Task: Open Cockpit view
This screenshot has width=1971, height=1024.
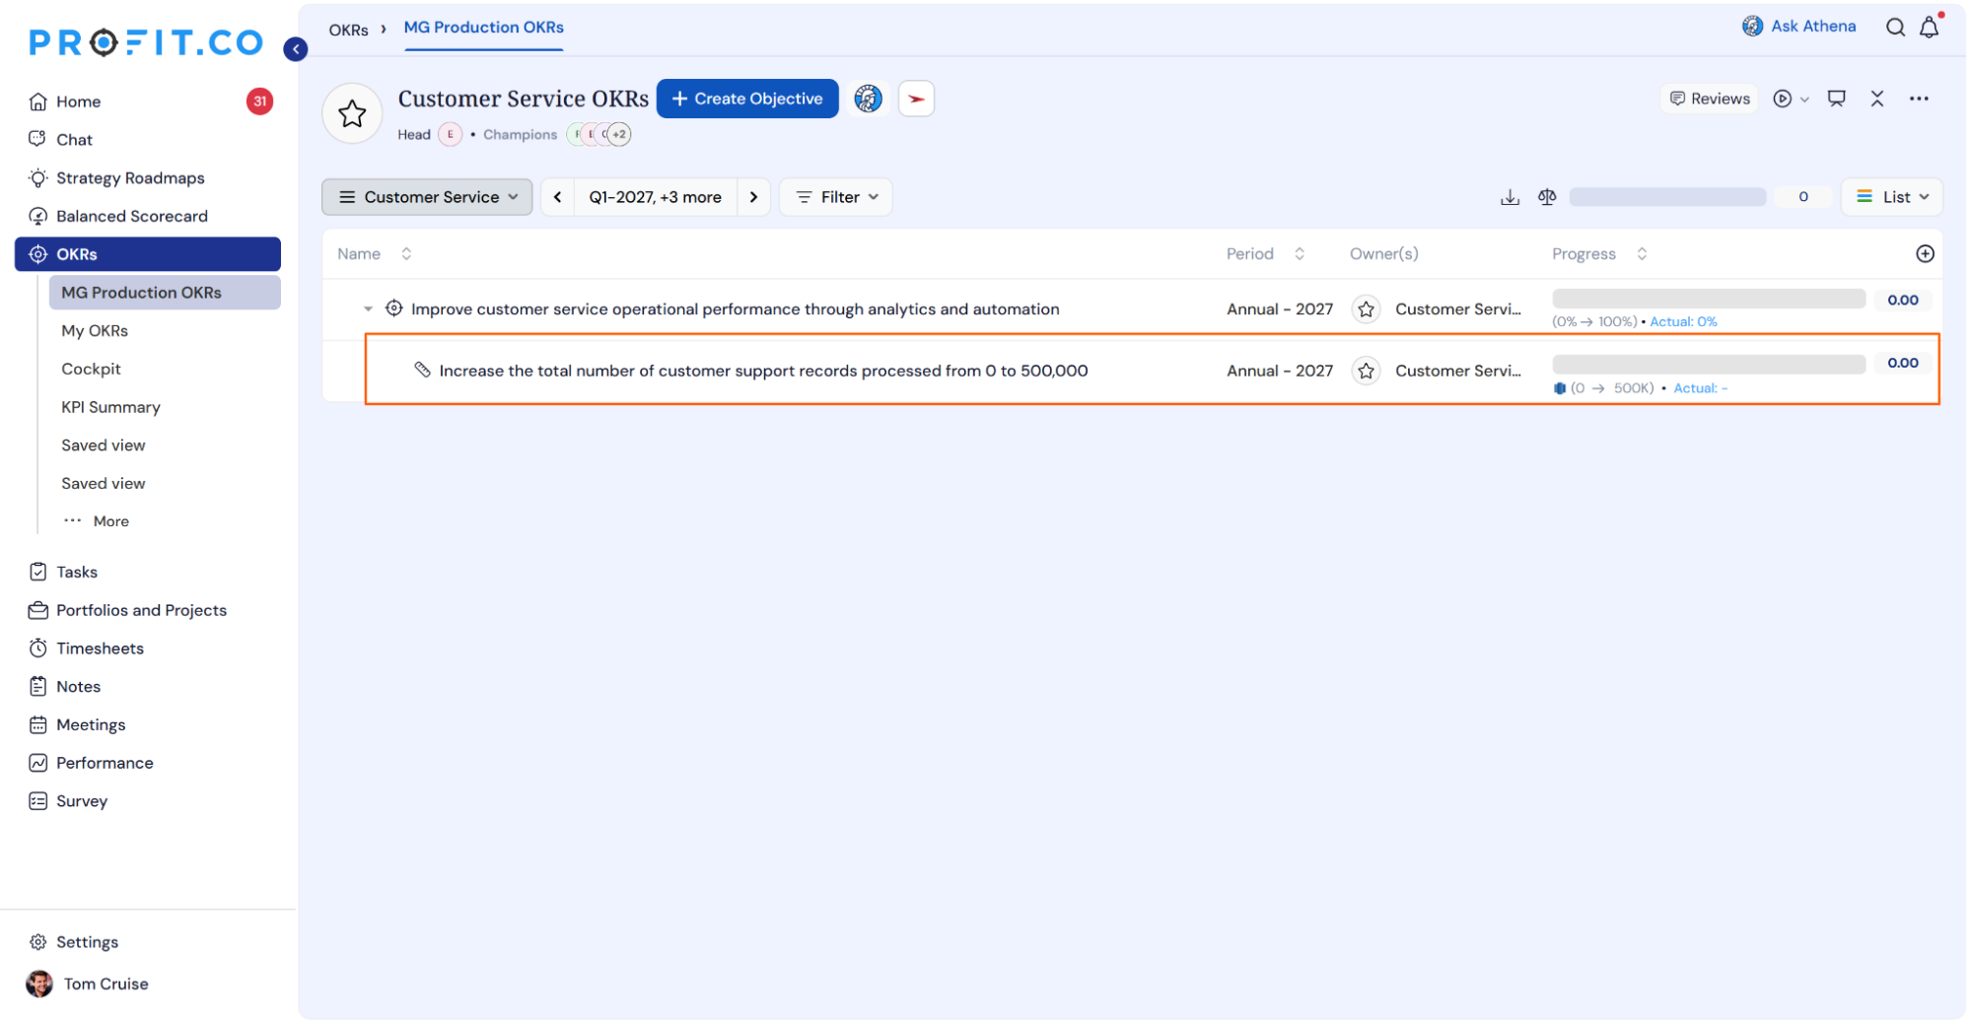Action: click(91, 369)
